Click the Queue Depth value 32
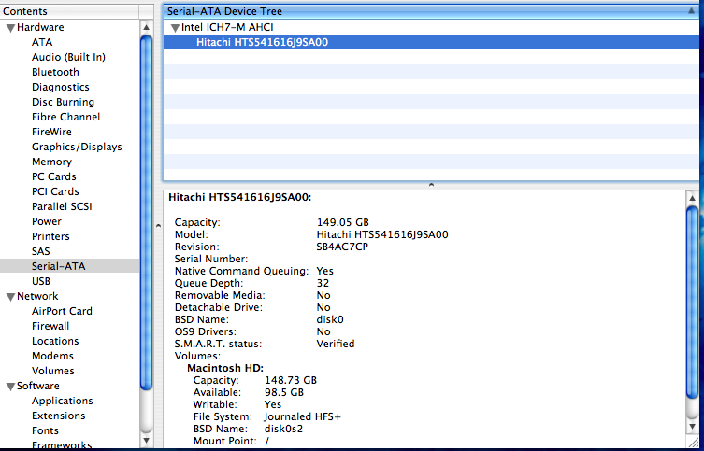Viewport: 704px width, 451px height. point(323,283)
